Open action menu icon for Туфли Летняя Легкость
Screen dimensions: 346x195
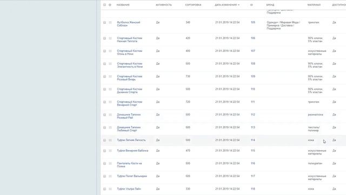click(x=110, y=140)
